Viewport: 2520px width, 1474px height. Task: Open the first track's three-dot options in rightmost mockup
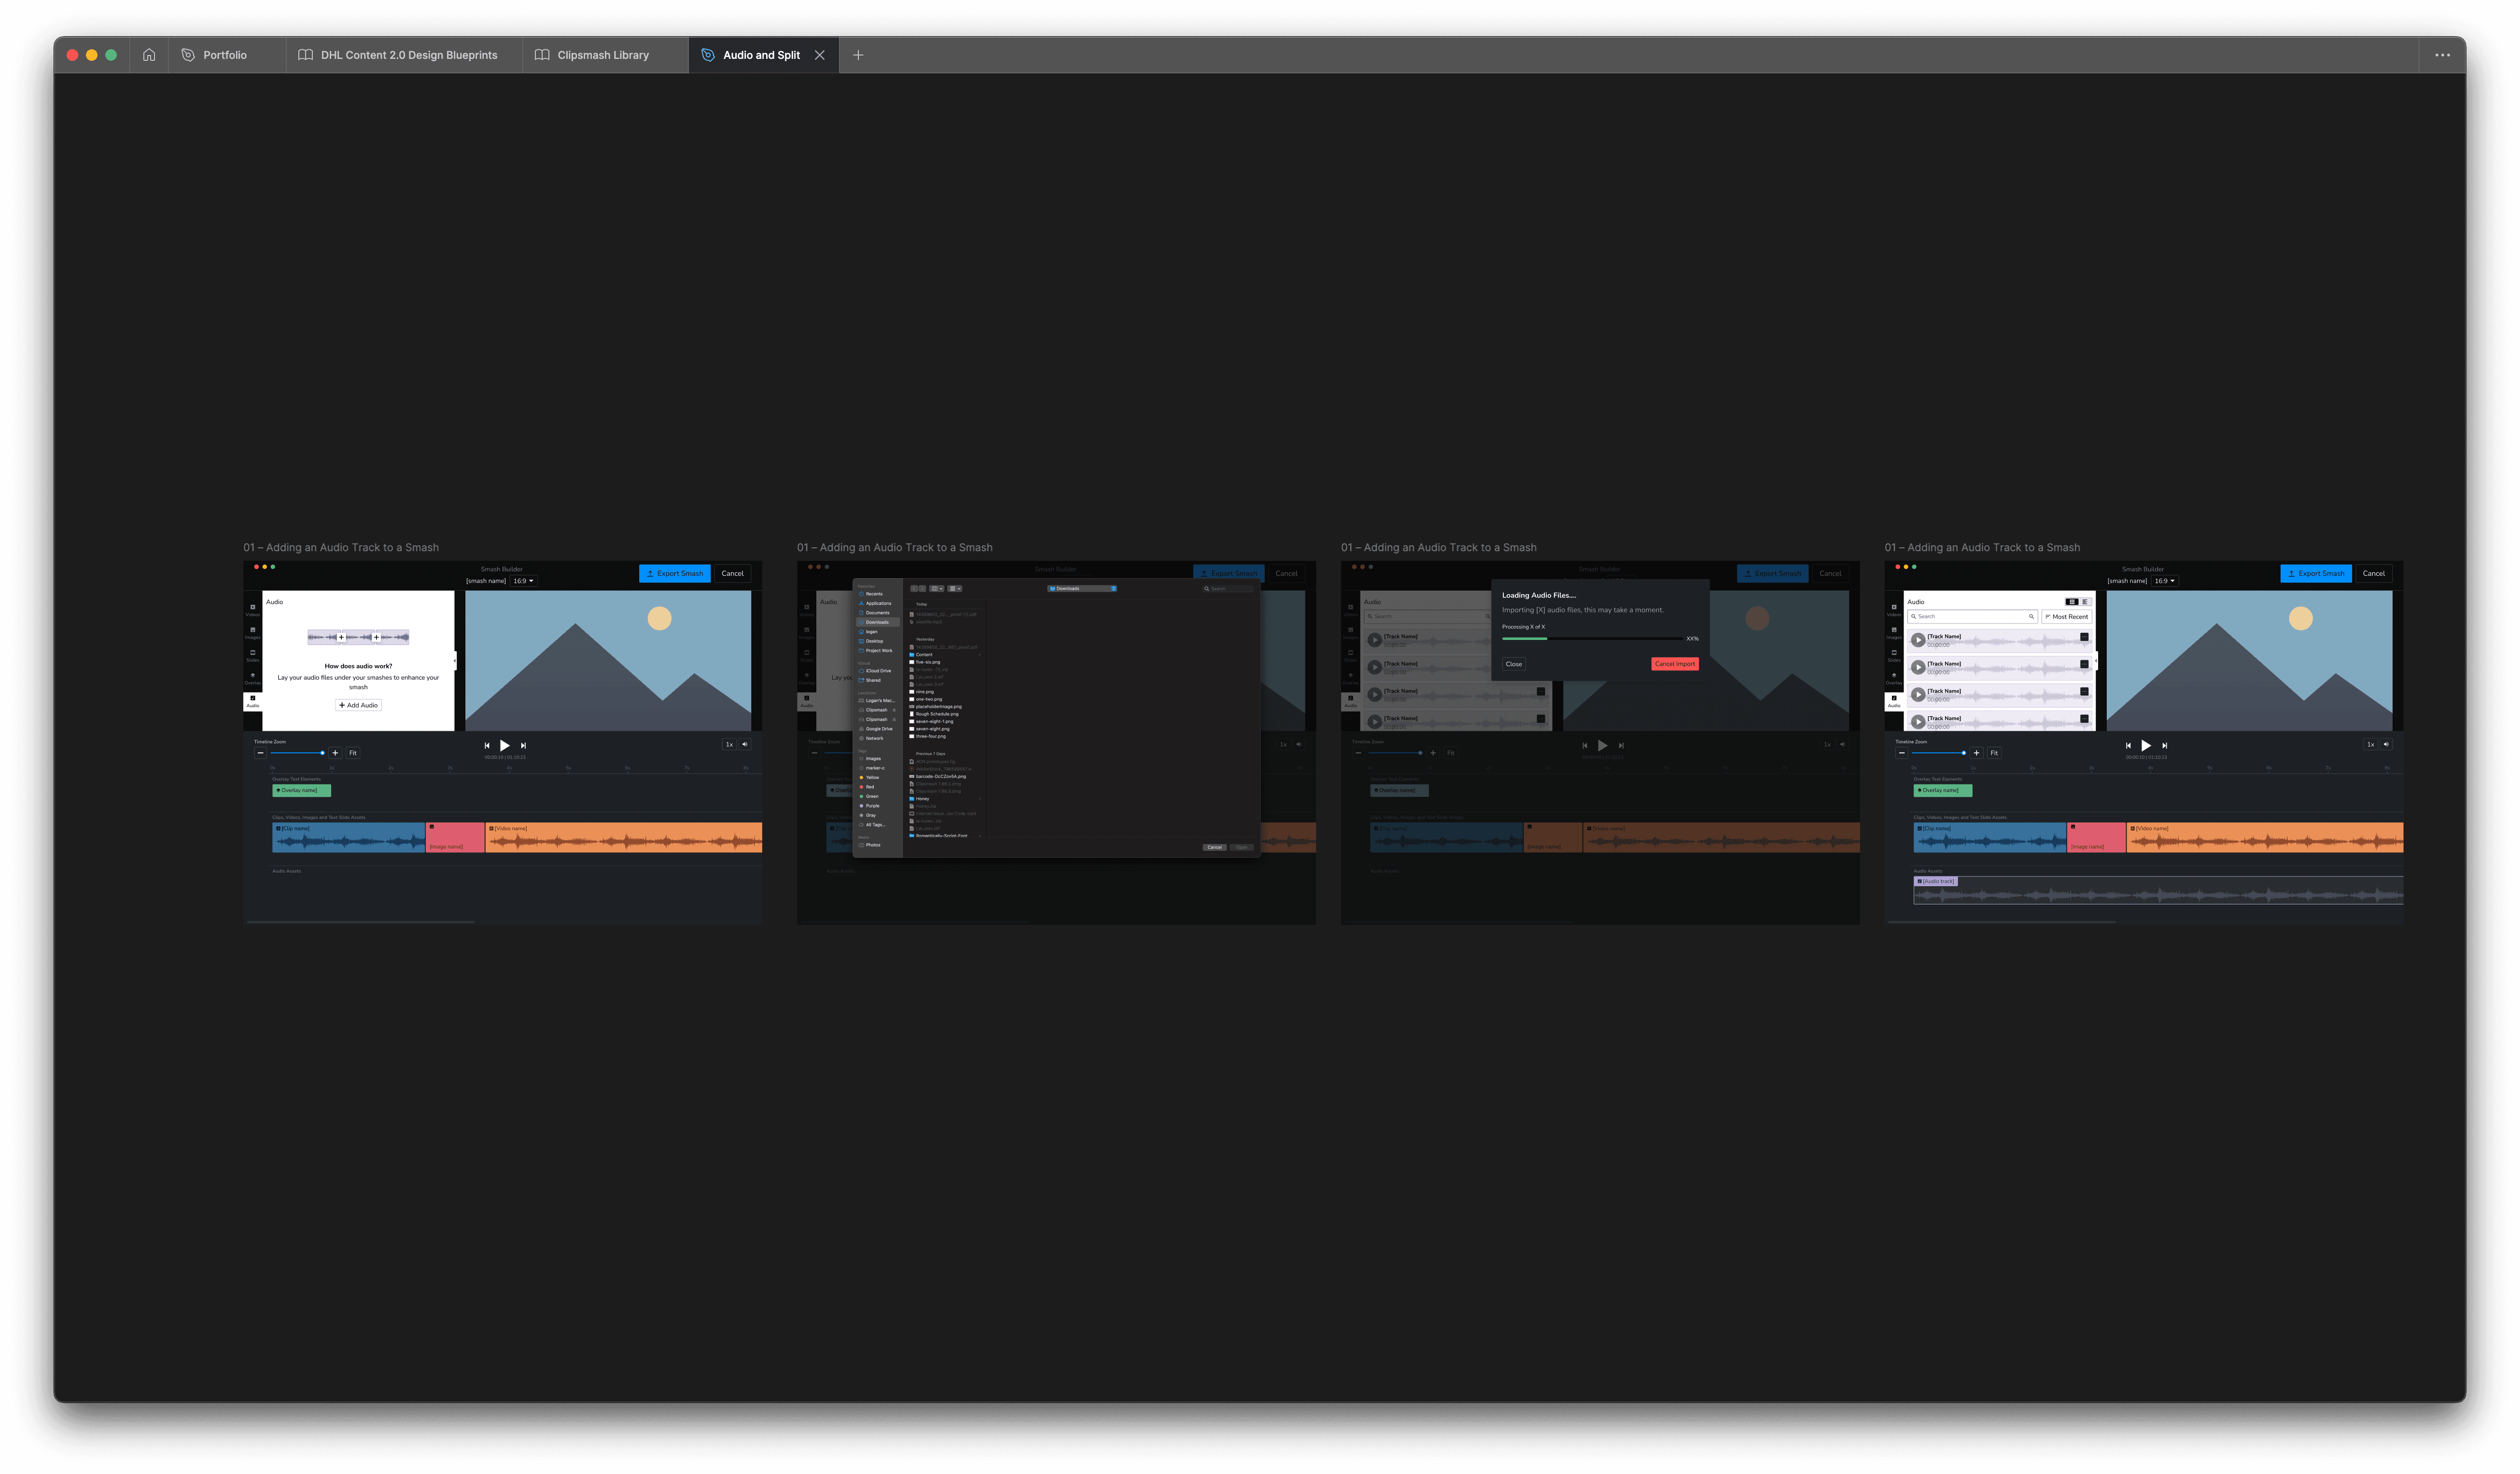(x=2084, y=637)
